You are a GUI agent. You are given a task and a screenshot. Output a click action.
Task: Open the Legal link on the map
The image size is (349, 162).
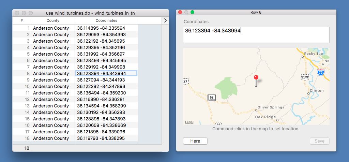(x=189, y=122)
